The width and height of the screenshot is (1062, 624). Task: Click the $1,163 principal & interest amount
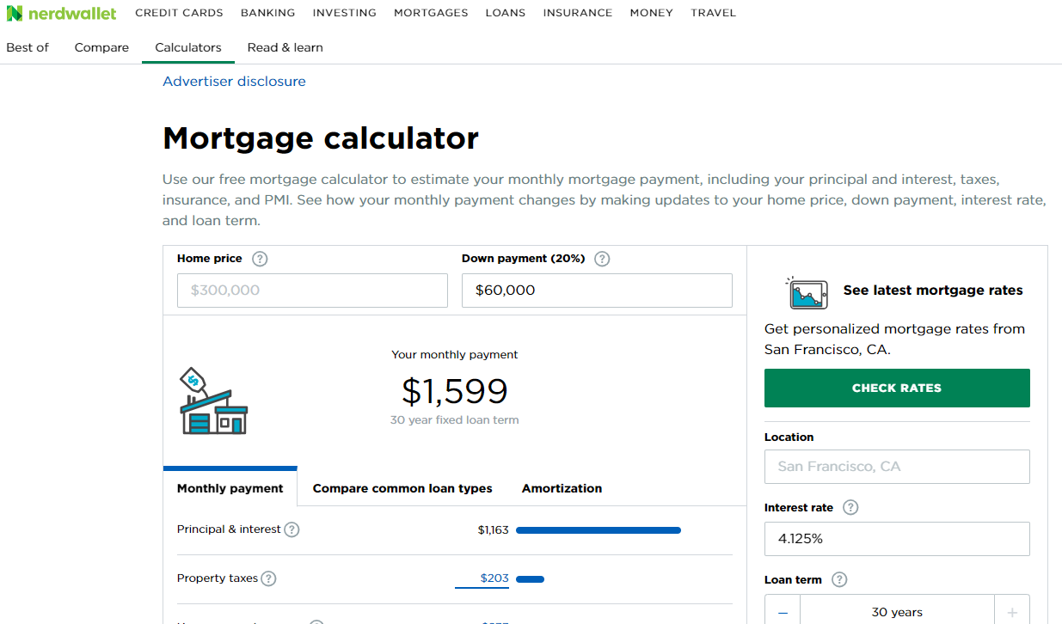(494, 529)
